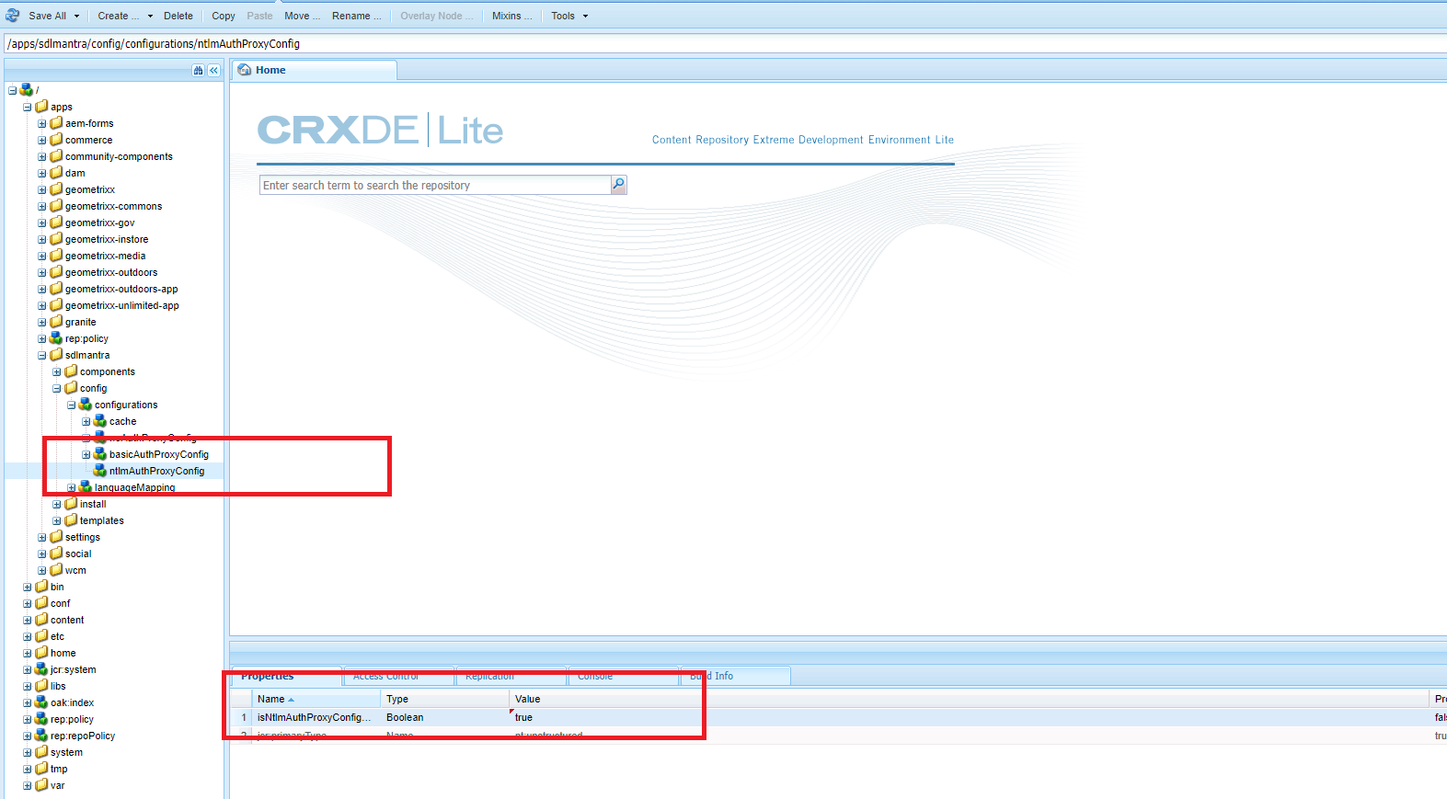
Task: Sort properties by the Name column header
Action: pos(271,699)
